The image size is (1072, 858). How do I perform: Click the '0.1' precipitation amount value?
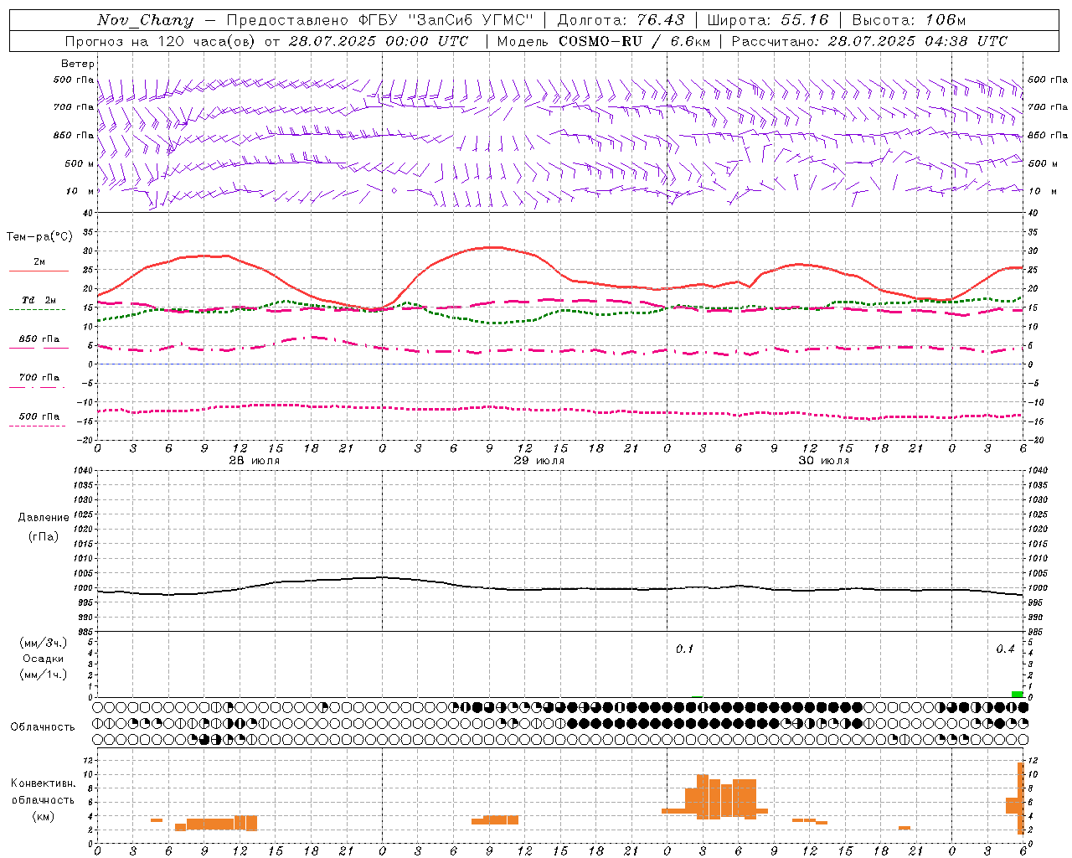(685, 649)
